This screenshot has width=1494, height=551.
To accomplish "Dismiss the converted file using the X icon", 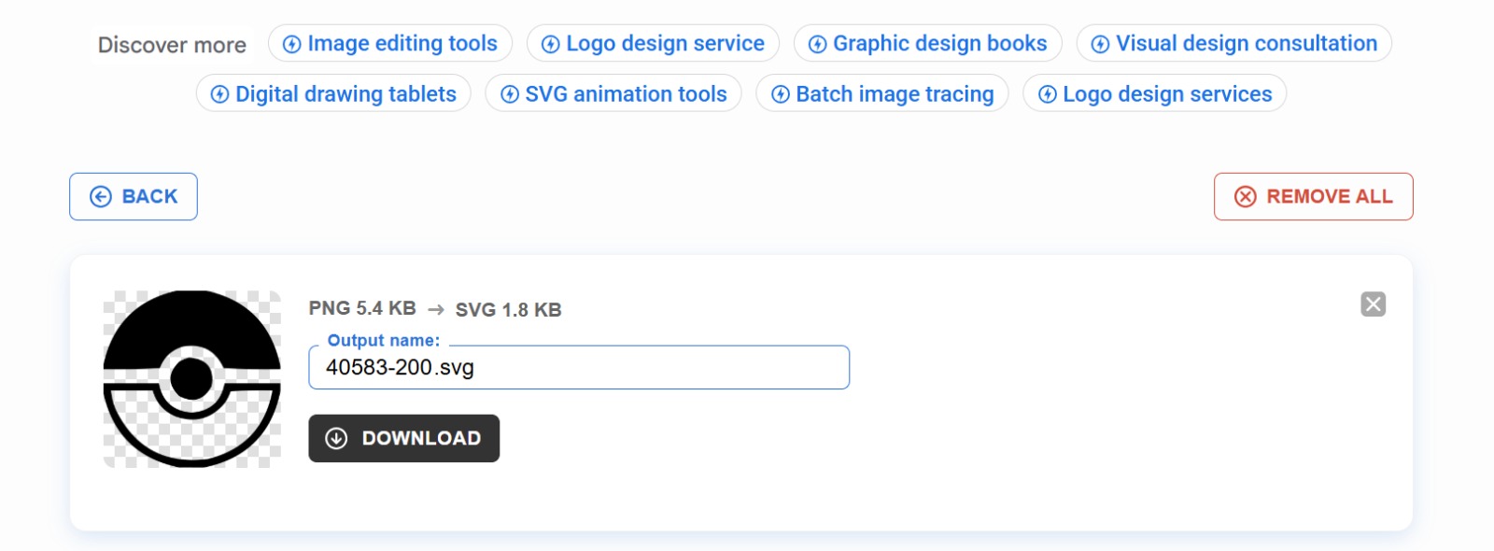I will (1373, 304).
